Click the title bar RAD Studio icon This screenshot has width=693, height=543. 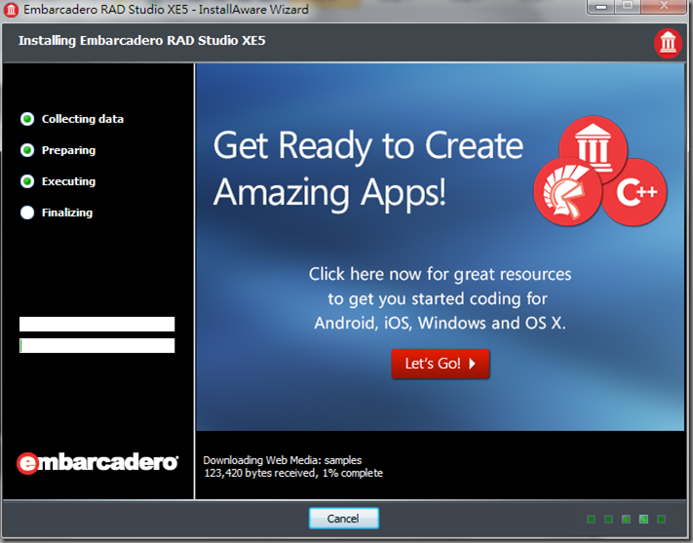11,10
